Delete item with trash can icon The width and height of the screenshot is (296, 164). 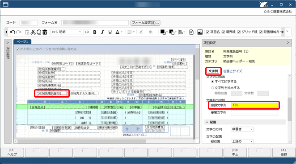coord(45,32)
